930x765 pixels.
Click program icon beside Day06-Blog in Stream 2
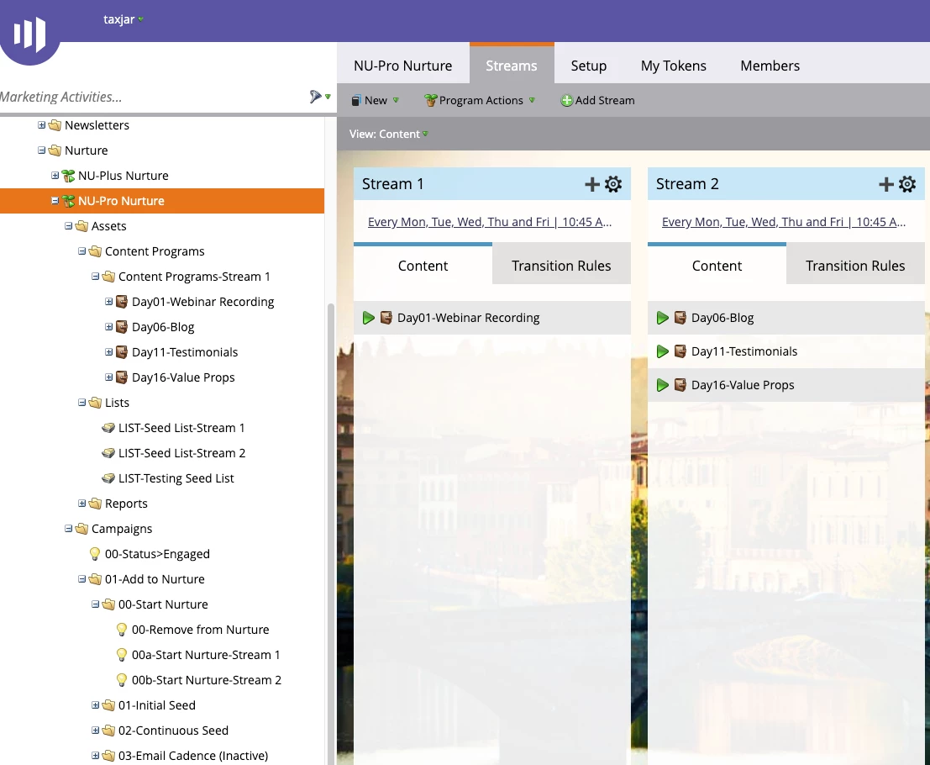click(x=680, y=318)
